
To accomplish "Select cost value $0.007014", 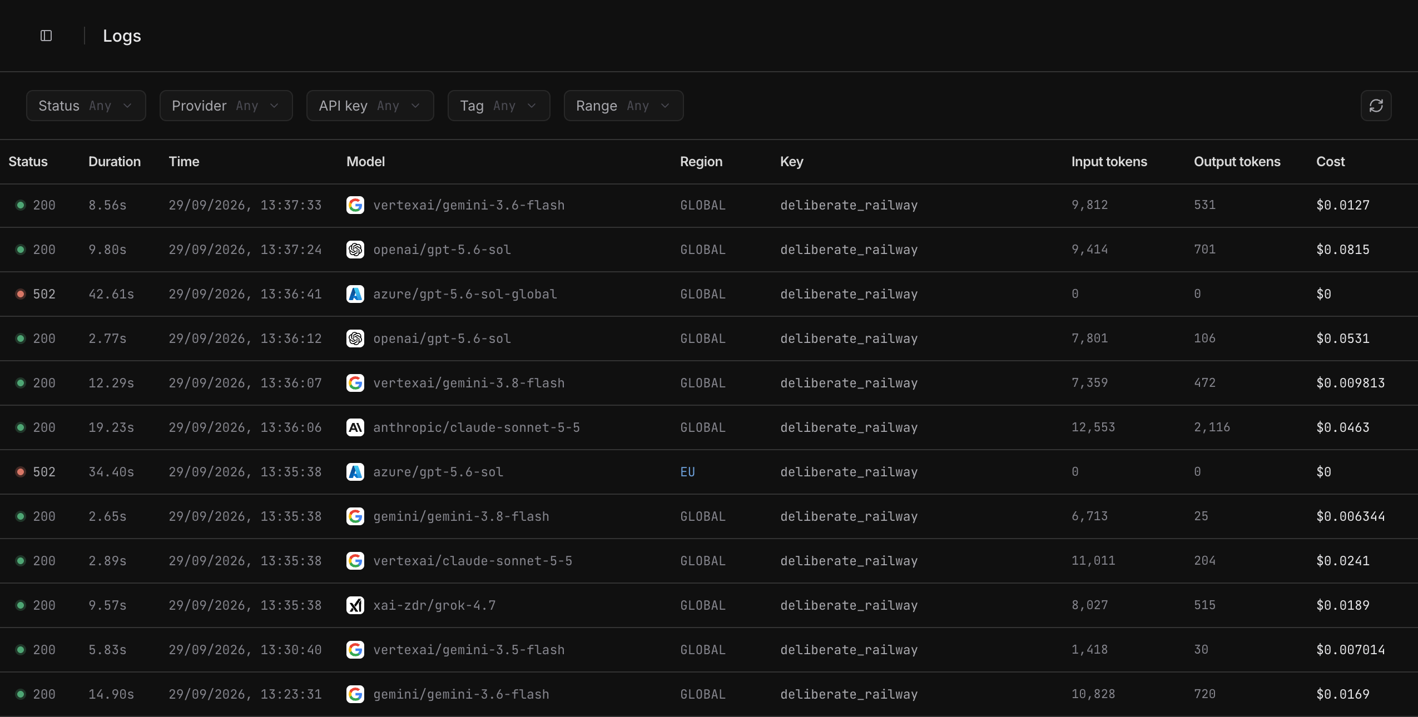I will tap(1351, 650).
